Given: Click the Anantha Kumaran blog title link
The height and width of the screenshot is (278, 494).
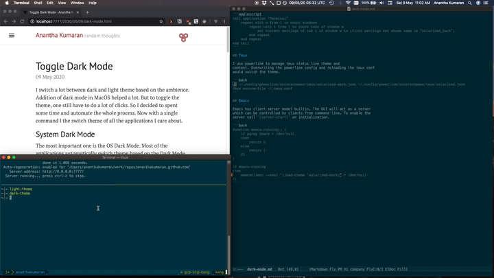Looking at the screenshot, I should click(59, 35).
